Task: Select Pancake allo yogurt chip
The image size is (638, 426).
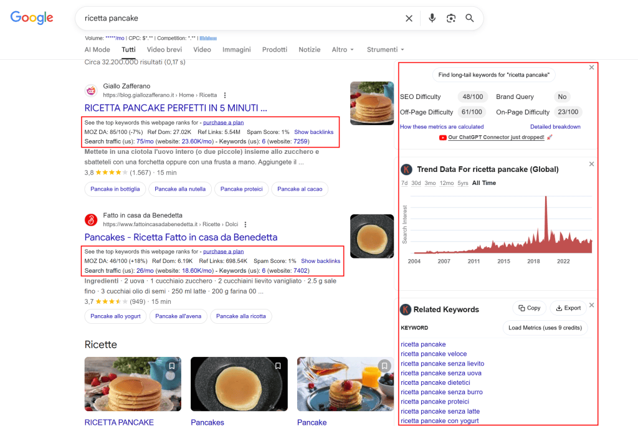Action: [x=115, y=316]
